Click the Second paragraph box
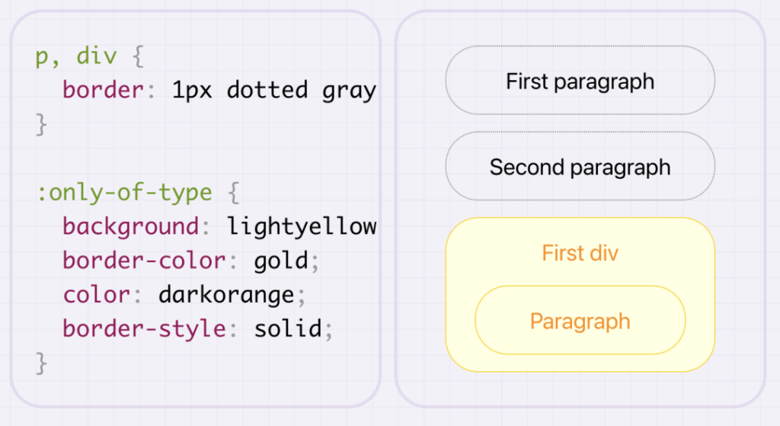 (x=580, y=166)
